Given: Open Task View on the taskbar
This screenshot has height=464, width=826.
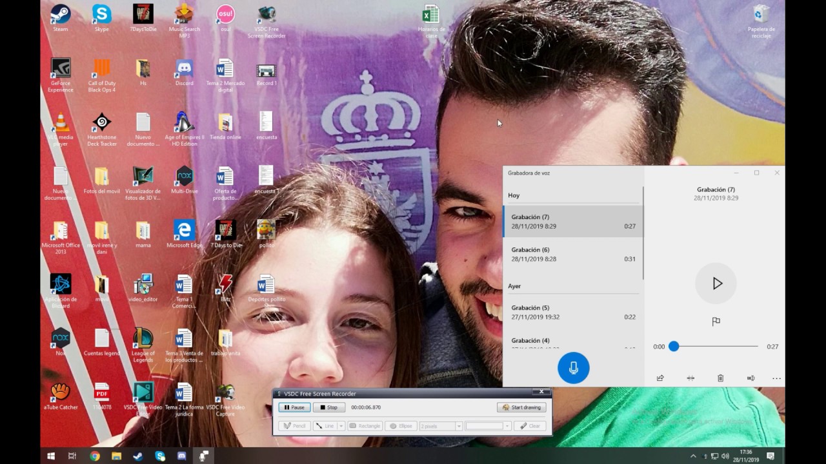Looking at the screenshot, I should (72, 456).
